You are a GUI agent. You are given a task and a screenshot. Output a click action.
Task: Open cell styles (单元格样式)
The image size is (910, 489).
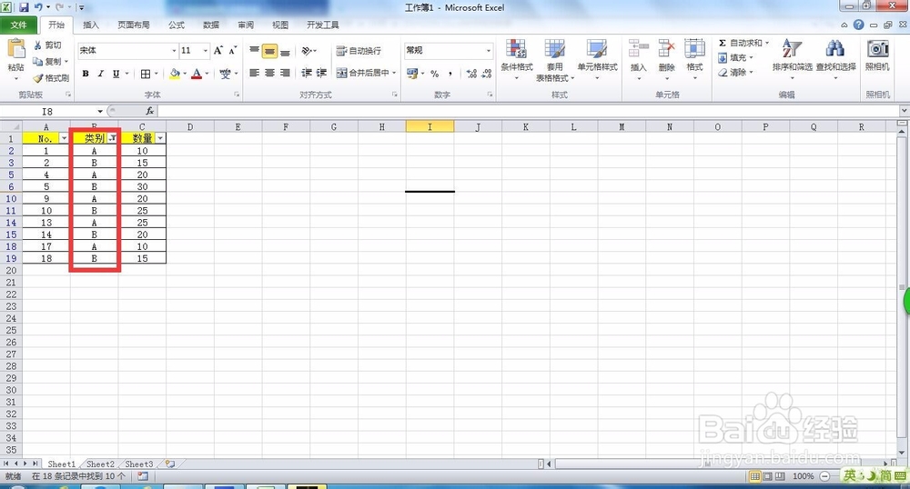click(597, 59)
